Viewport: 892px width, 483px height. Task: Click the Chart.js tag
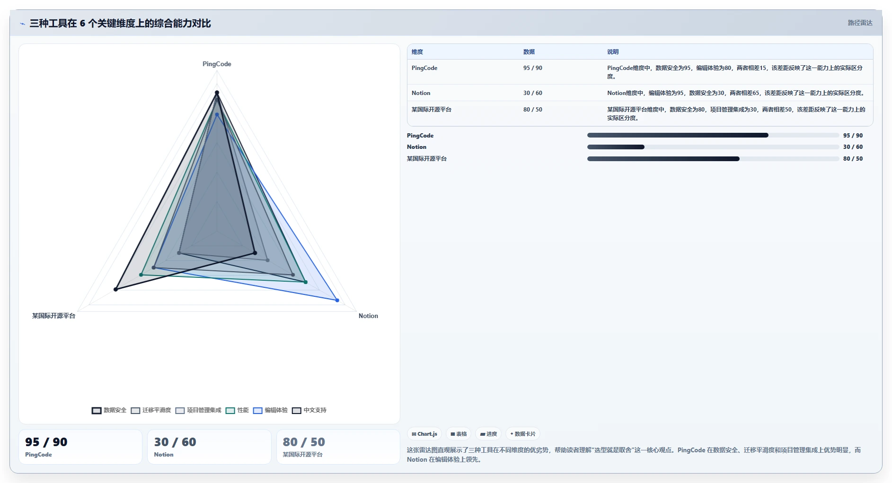[x=424, y=434]
